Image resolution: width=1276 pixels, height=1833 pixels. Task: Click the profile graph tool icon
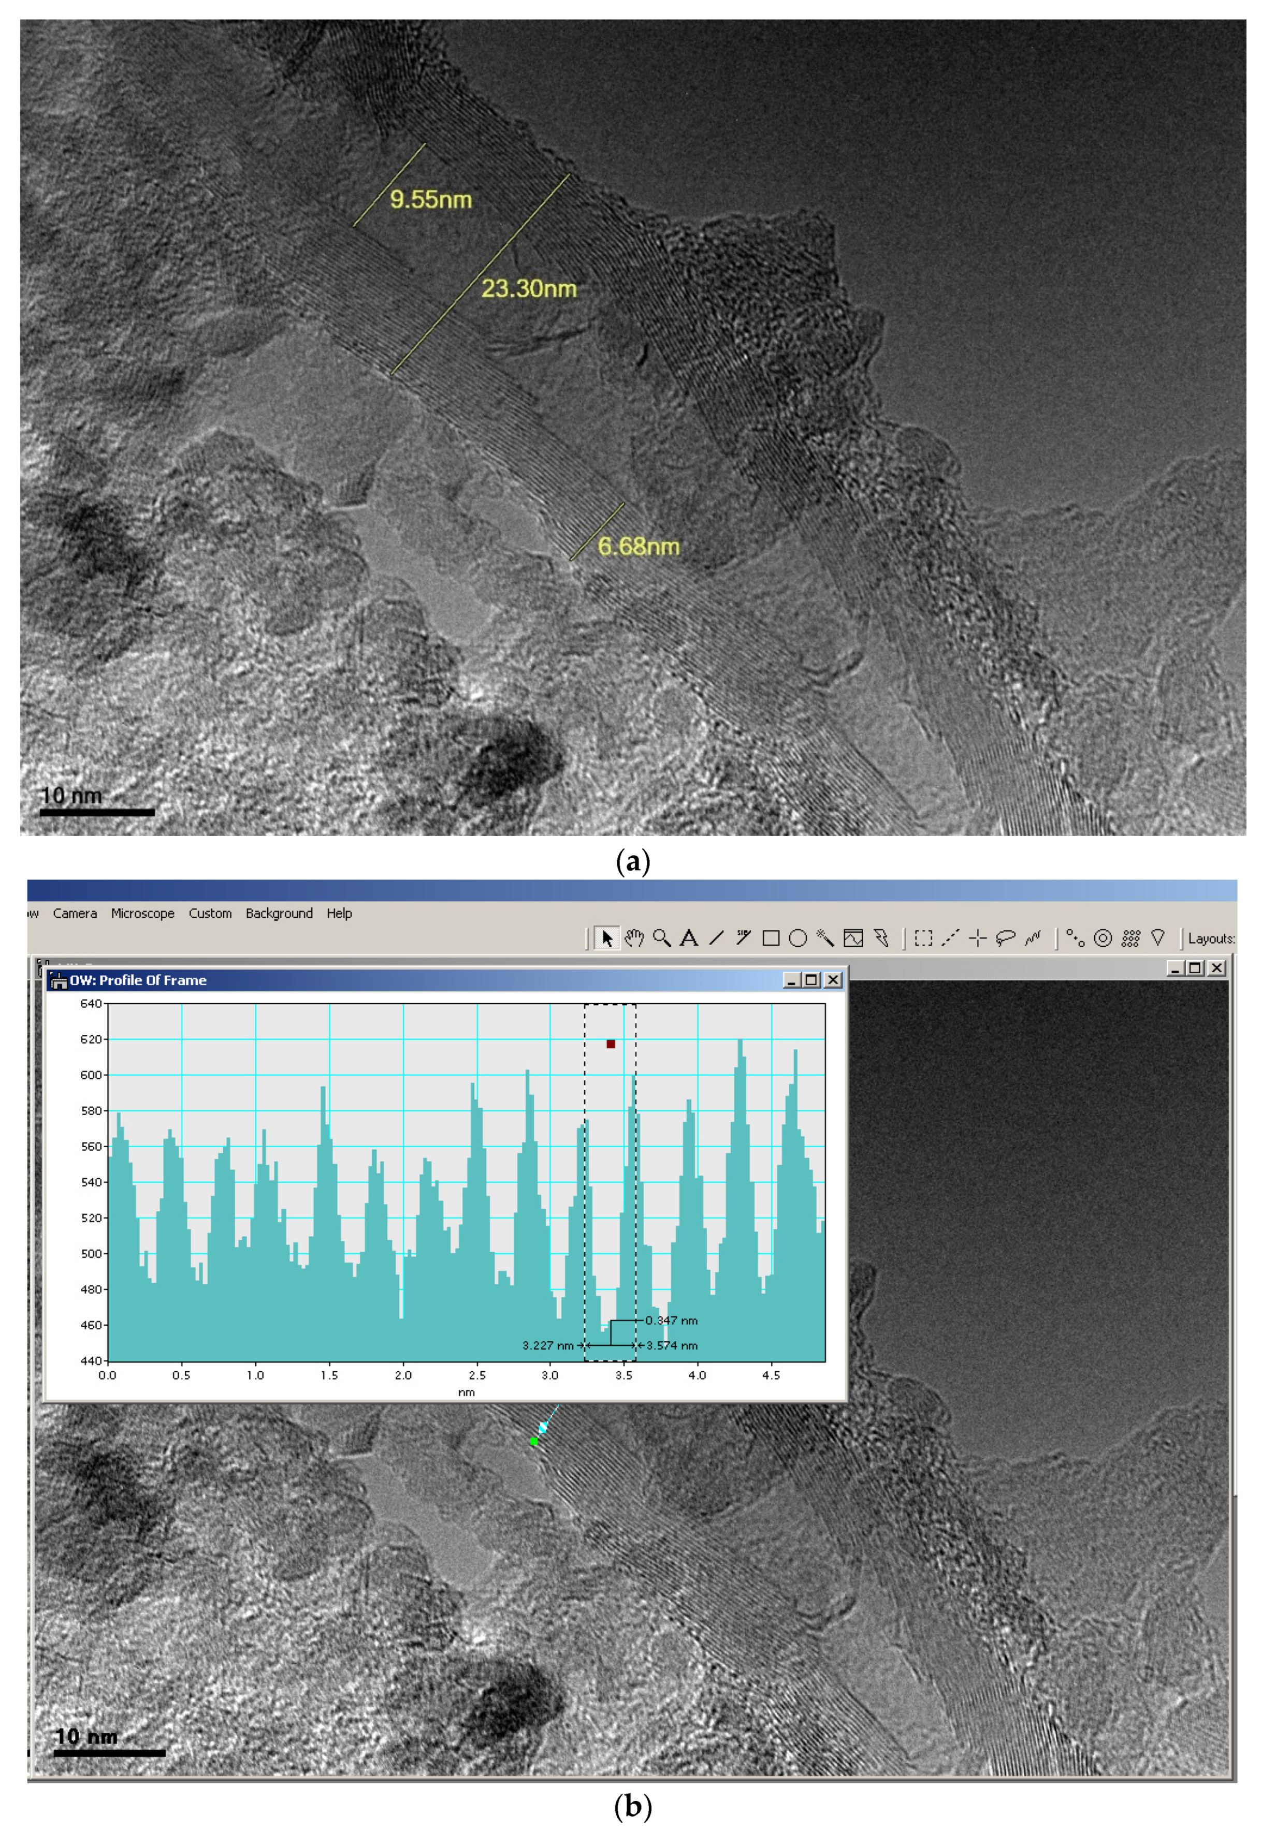click(853, 938)
